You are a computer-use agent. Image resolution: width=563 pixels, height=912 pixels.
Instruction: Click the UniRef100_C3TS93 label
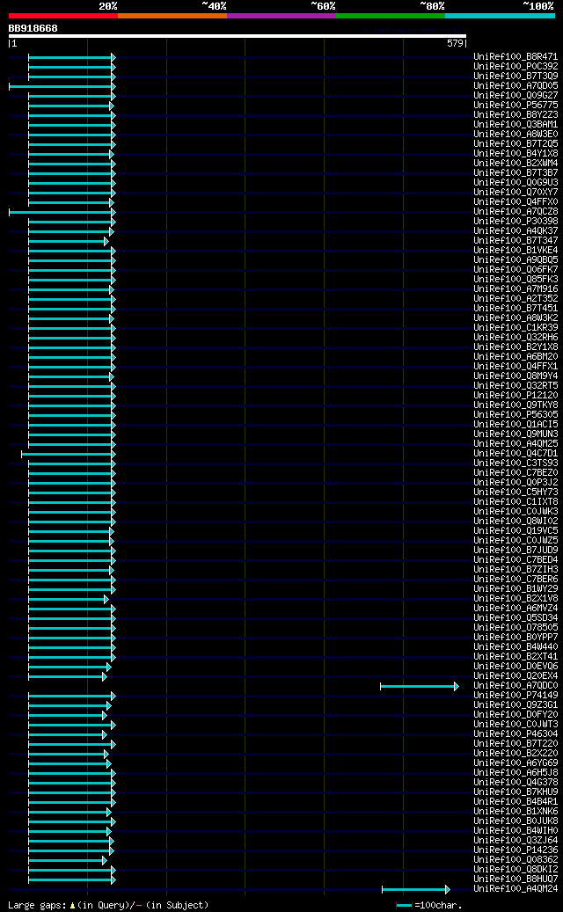coord(515,463)
